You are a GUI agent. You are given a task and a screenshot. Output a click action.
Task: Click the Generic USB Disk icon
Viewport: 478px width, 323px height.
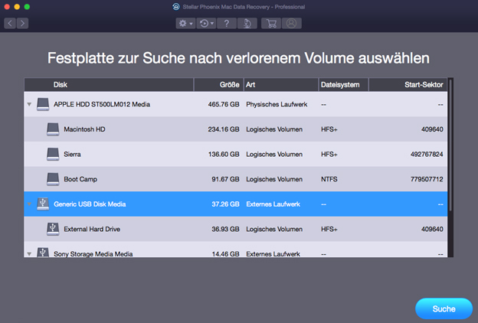(43, 204)
